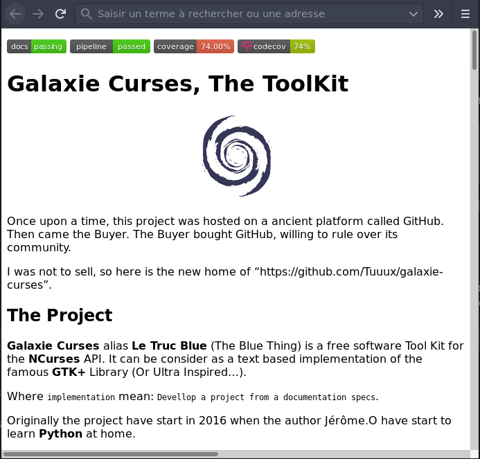Open the coverage 74.00% badge
The height and width of the screenshot is (459, 480).
pos(193,46)
